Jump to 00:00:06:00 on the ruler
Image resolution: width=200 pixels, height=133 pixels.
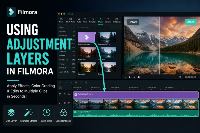pyautogui.click(x=133, y=87)
